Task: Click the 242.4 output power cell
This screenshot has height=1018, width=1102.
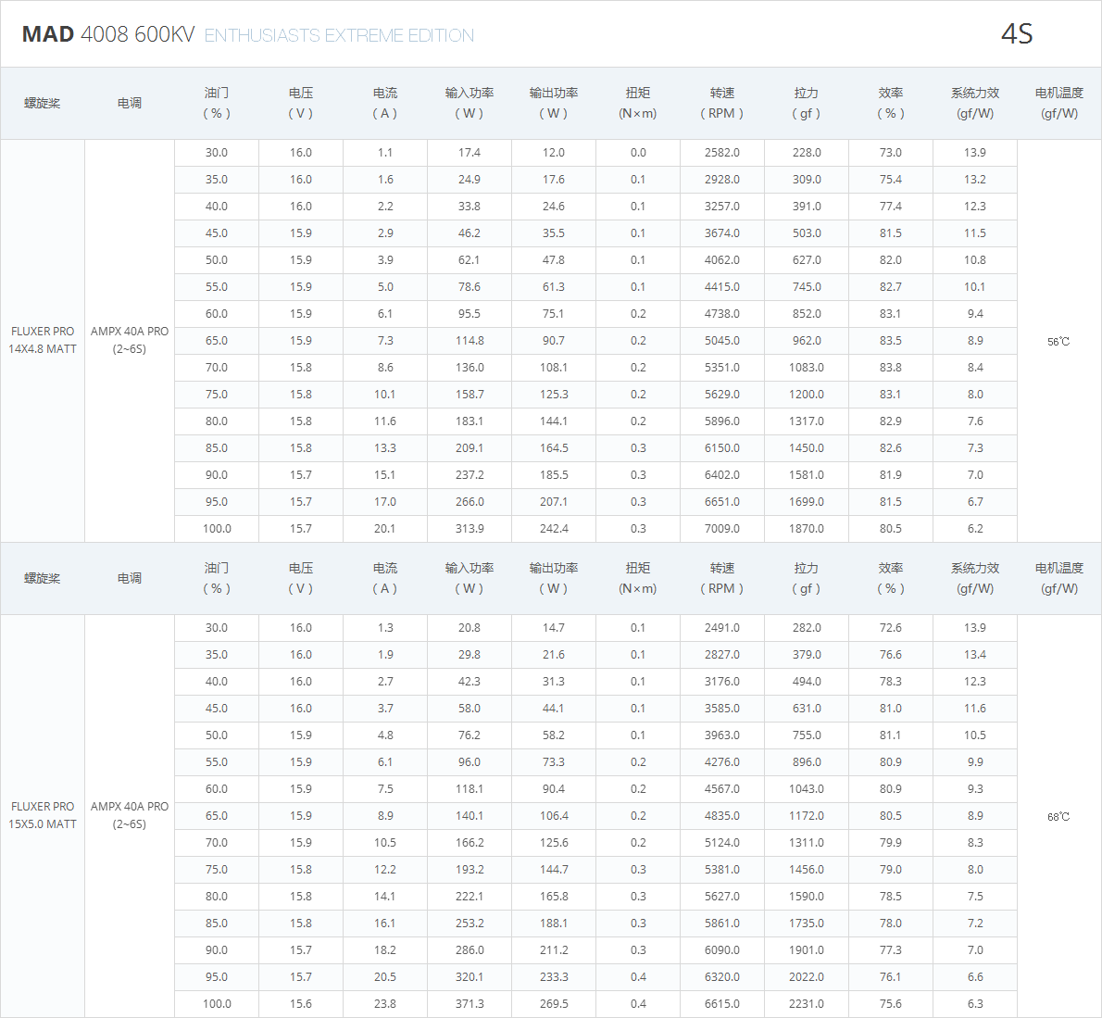Action: coord(554,529)
